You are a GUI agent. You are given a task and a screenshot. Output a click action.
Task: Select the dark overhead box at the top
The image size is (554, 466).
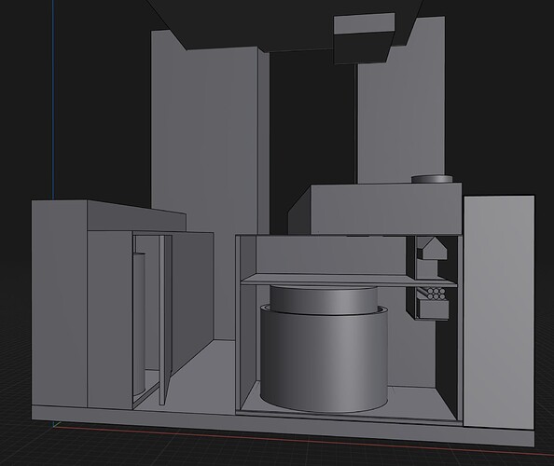pos(364,39)
